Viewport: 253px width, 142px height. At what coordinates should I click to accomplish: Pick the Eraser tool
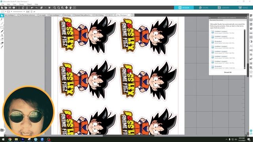point(2,43)
